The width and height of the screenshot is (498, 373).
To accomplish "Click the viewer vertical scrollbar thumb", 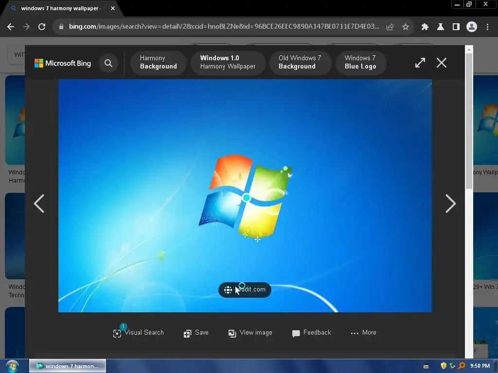I will point(469,121).
